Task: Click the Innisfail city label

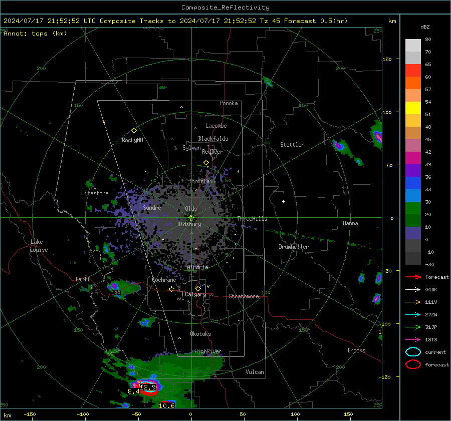Action: [x=202, y=181]
